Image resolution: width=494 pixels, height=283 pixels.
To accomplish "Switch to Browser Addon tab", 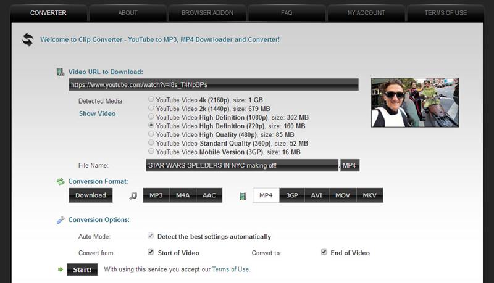I will [x=207, y=13].
